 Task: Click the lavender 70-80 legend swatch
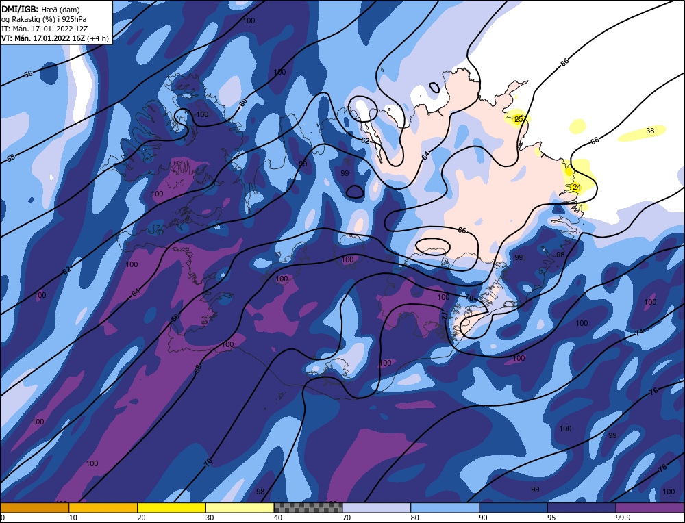click(x=377, y=507)
